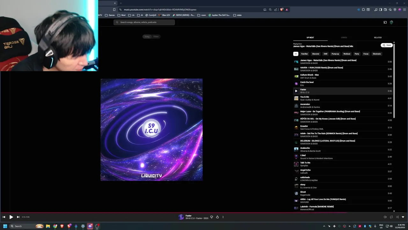Open the three-dot menu for Faster
The width and height of the screenshot is (408, 230).
[x=223, y=217]
